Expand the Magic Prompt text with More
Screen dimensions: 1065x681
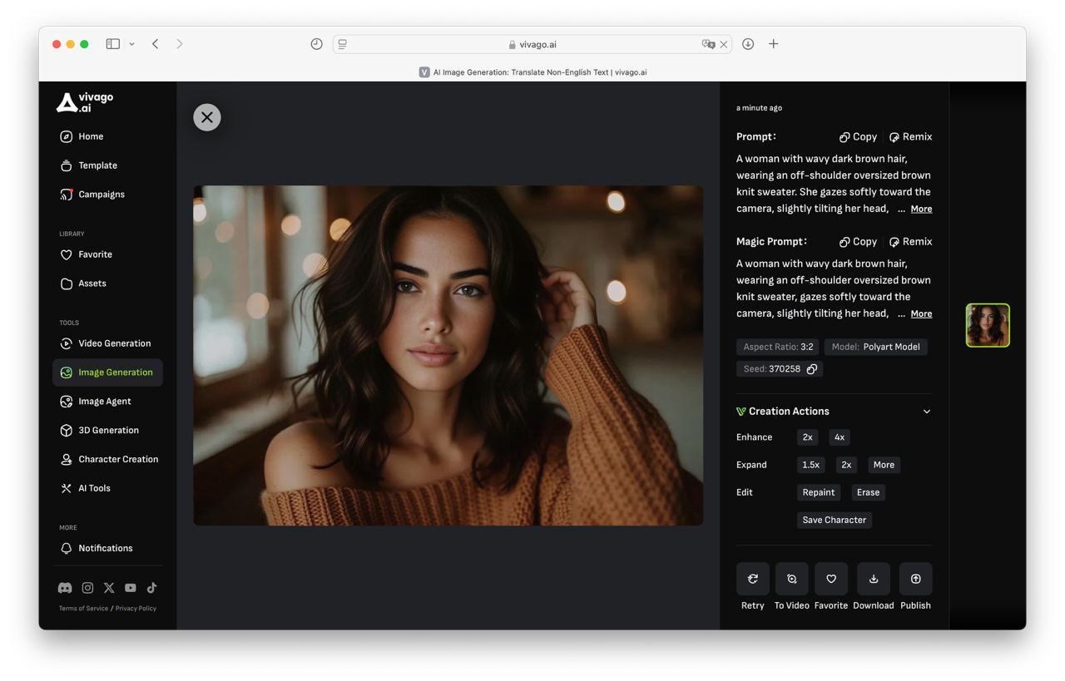click(x=920, y=314)
